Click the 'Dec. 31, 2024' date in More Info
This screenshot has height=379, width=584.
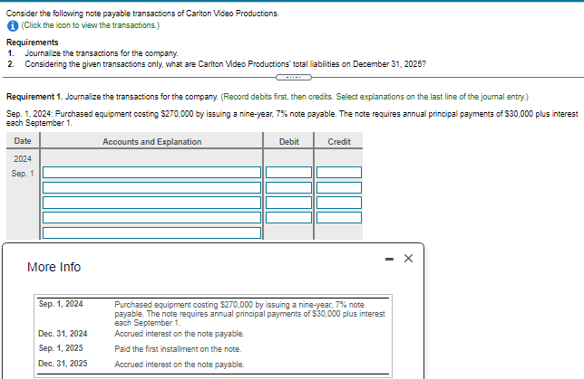tap(63, 334)
